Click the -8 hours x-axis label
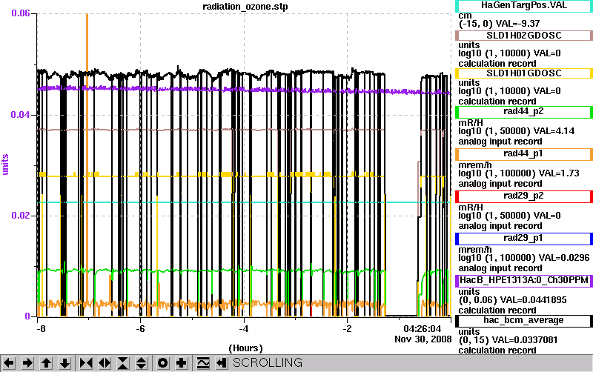The width and height of the screenshot is (593, 372). pos(41,329)
